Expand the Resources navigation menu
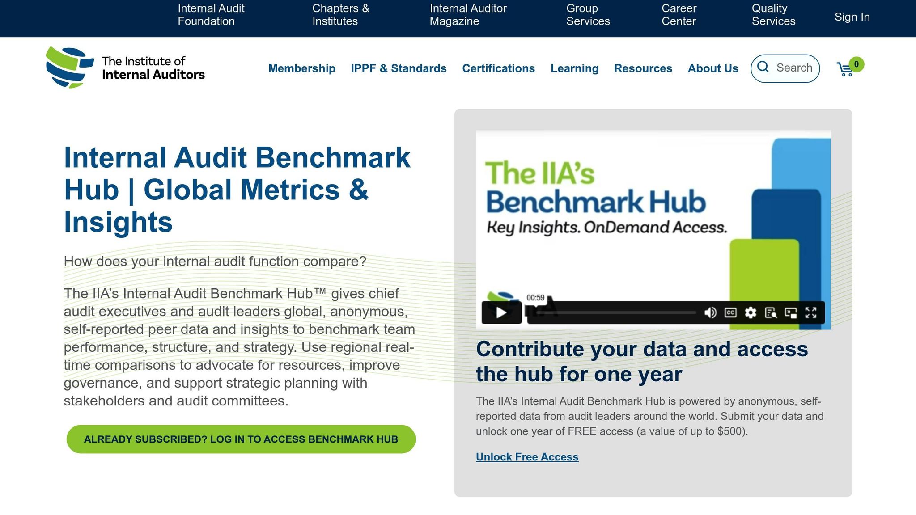The width and height of the screenshot is (916, 515). coord(643,68)
